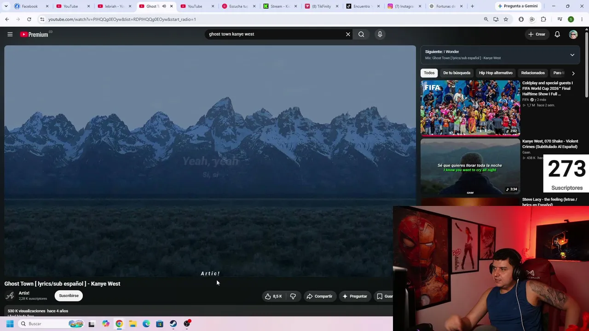Screen dimensions: 589x331
Task: Open the Artix! channel avatar
Action: click(x=10, y=296)
